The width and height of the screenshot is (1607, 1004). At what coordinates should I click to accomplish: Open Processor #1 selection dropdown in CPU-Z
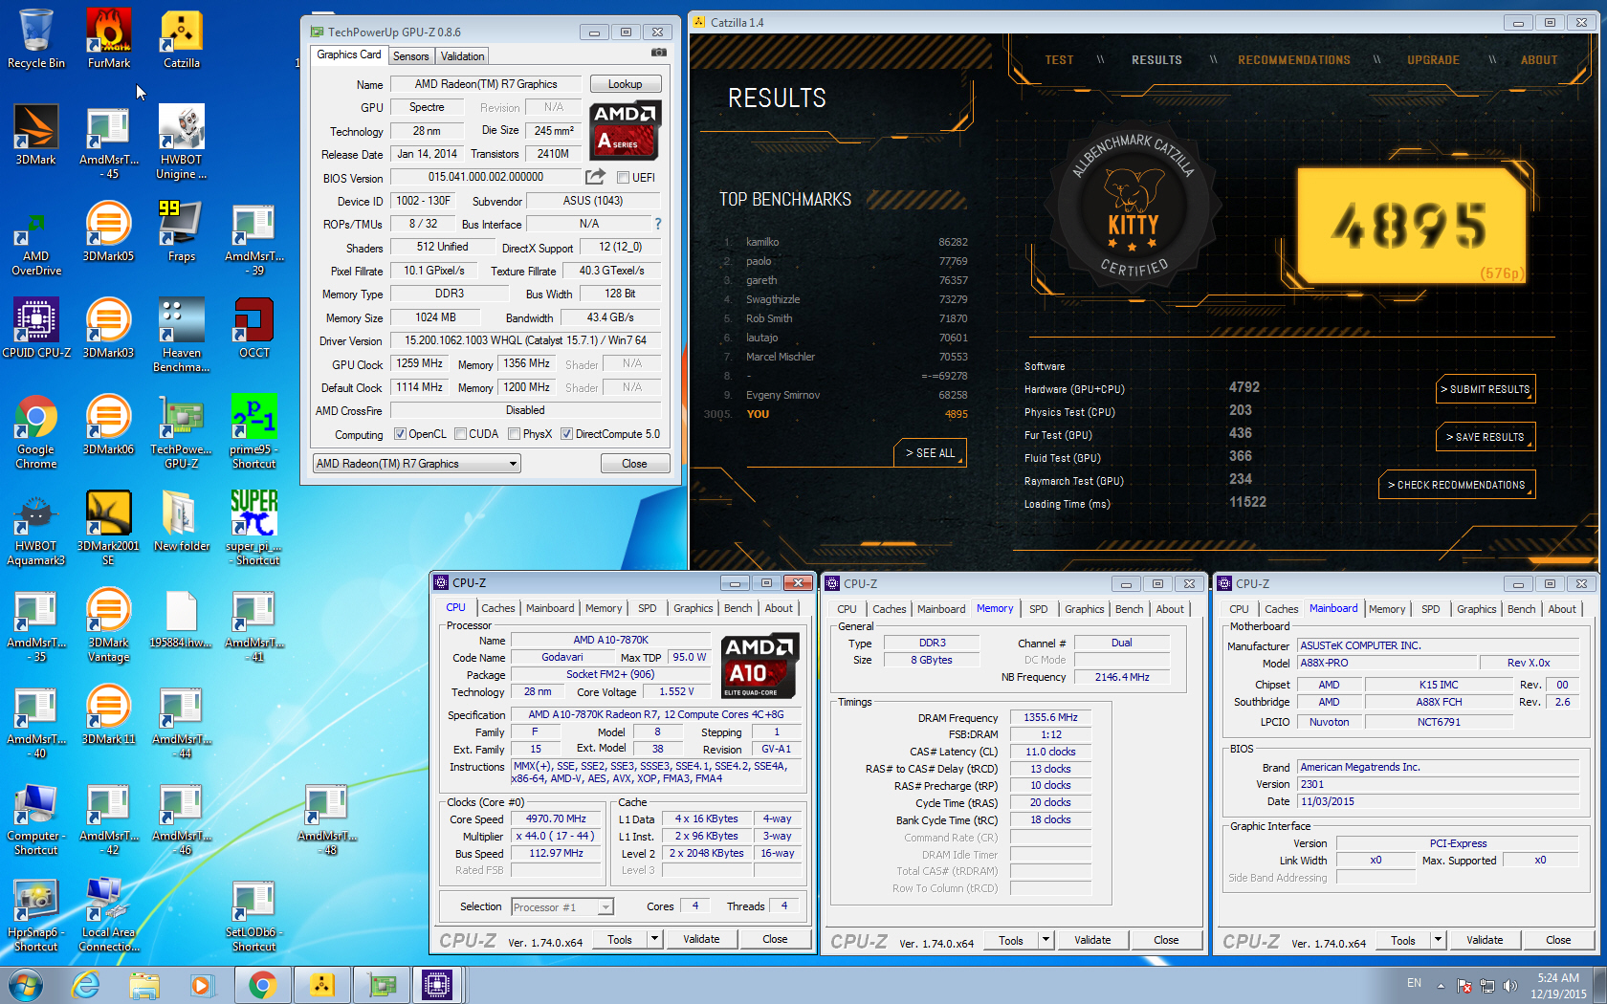(562, 907)
